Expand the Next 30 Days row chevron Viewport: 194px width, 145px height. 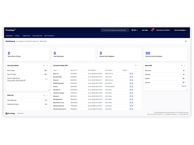(x=47, y=74)
